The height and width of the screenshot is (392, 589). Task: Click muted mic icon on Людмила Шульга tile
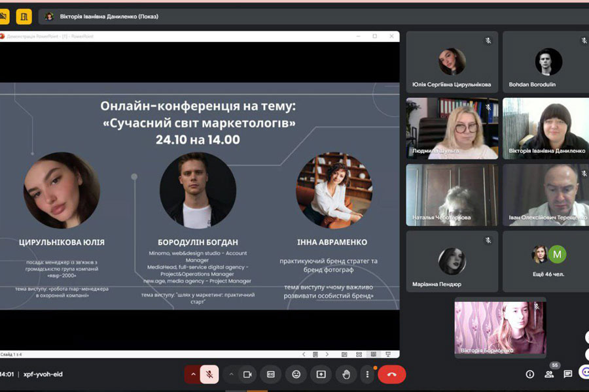[x=488, y=107]
